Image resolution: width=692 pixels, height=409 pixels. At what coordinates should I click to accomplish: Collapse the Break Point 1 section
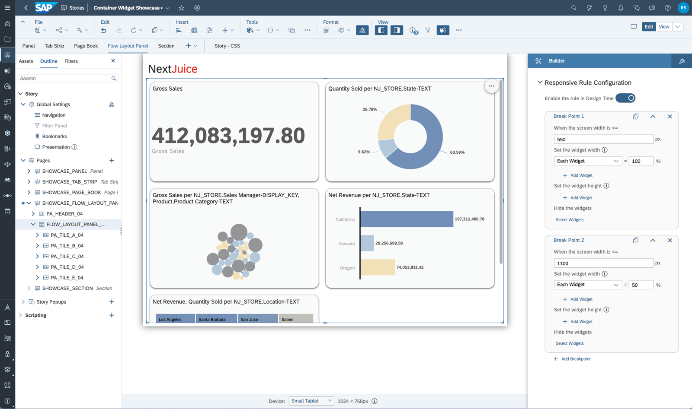point(653,117)
